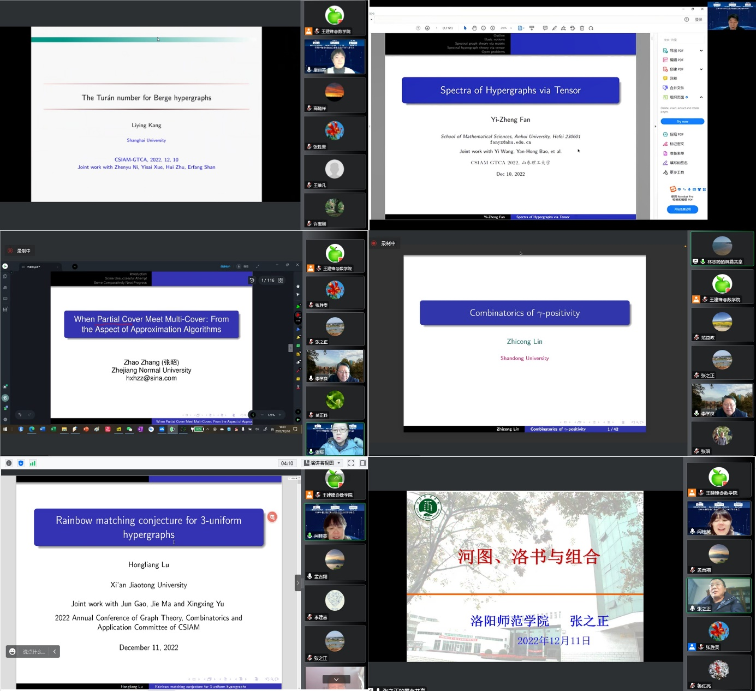Click 04:10 meeting timer
Screen dimensions: 756x691
coord(287,463)
